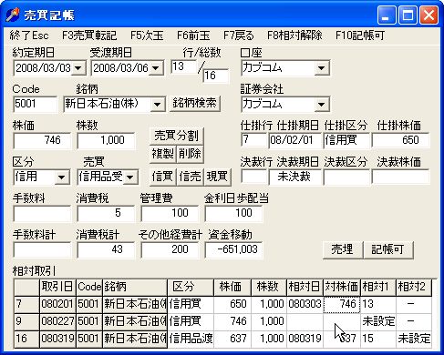Select row 16 header in 相対取引 table
Screen dimensions: 444x355
(x=26, y=339)
